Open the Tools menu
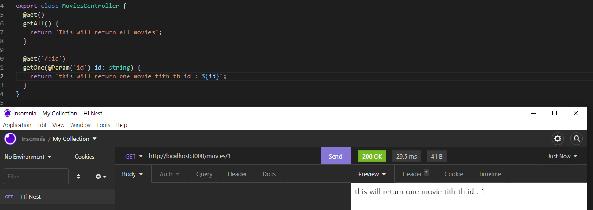This screenshot has height=210, width=593. pos(103,125)
